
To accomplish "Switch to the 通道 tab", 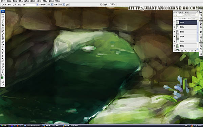I will click(186, 13).
